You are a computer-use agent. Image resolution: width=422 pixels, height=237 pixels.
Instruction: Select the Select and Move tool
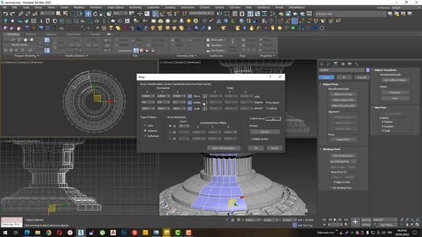tap(88, 14)
